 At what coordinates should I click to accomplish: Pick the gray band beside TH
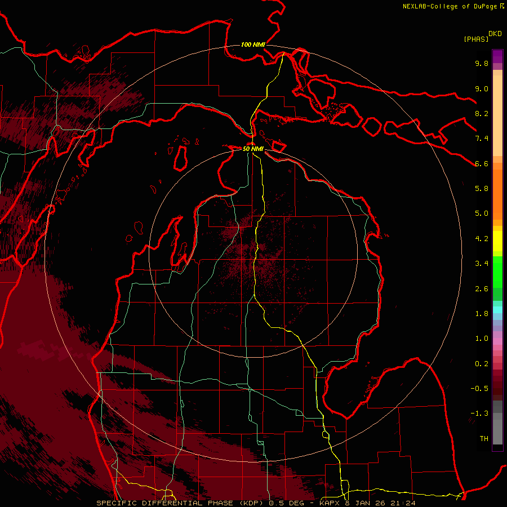(x=497, y=432)
